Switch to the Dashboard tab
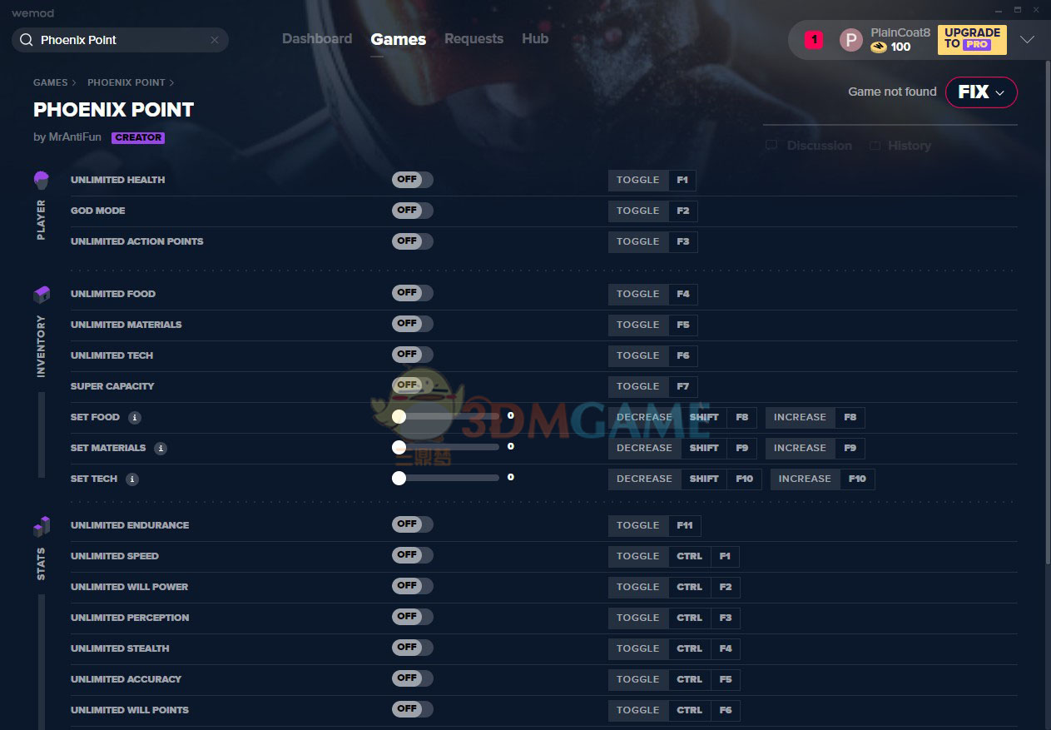 pos(316,39)
